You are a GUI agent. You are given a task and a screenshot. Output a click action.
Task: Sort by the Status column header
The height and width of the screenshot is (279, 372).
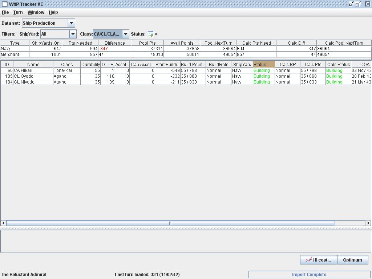tap(264, 64)
